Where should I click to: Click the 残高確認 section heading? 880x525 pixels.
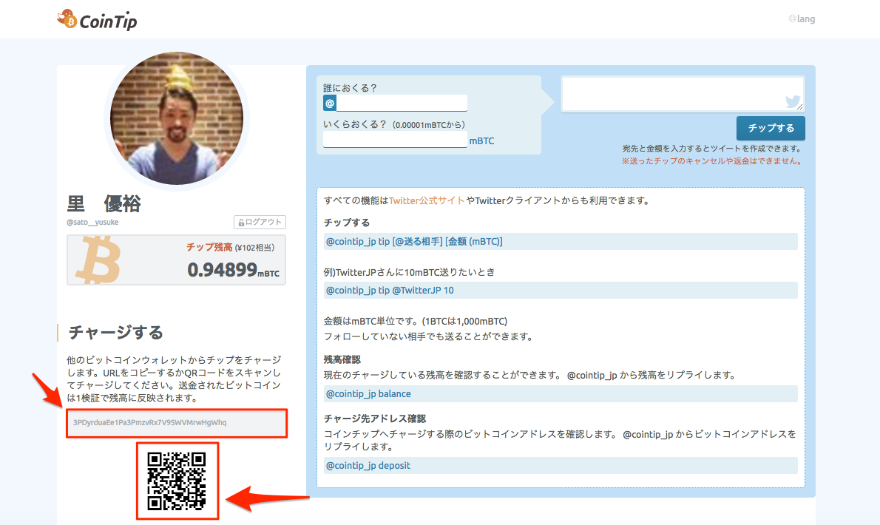[342, 359]
